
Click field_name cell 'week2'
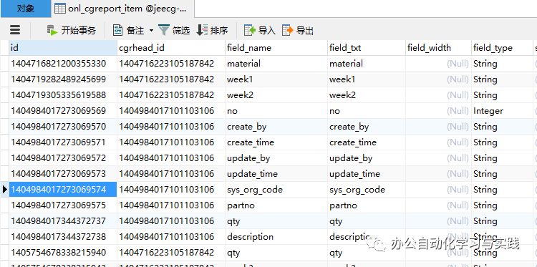coord(276,95)
